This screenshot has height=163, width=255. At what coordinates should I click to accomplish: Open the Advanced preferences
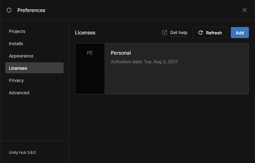coord(19,93)
